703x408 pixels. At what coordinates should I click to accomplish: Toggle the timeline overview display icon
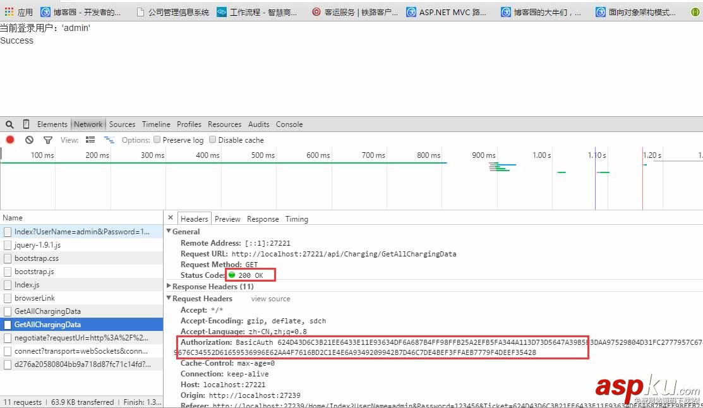[109, 140]
